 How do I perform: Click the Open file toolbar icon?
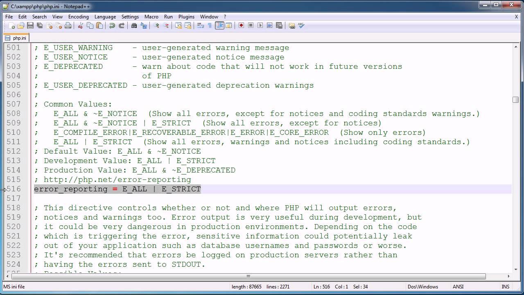(21, 25)
